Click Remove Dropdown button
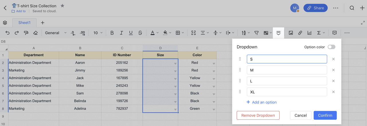The height and width of the screenshot is (126, 367). pyautogui.click(x=258, y=115)
